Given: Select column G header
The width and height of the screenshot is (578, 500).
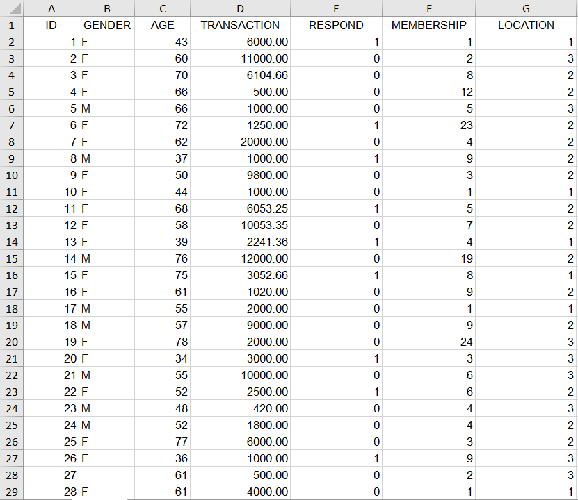Looking at the screenshot, I should point(526,8).
